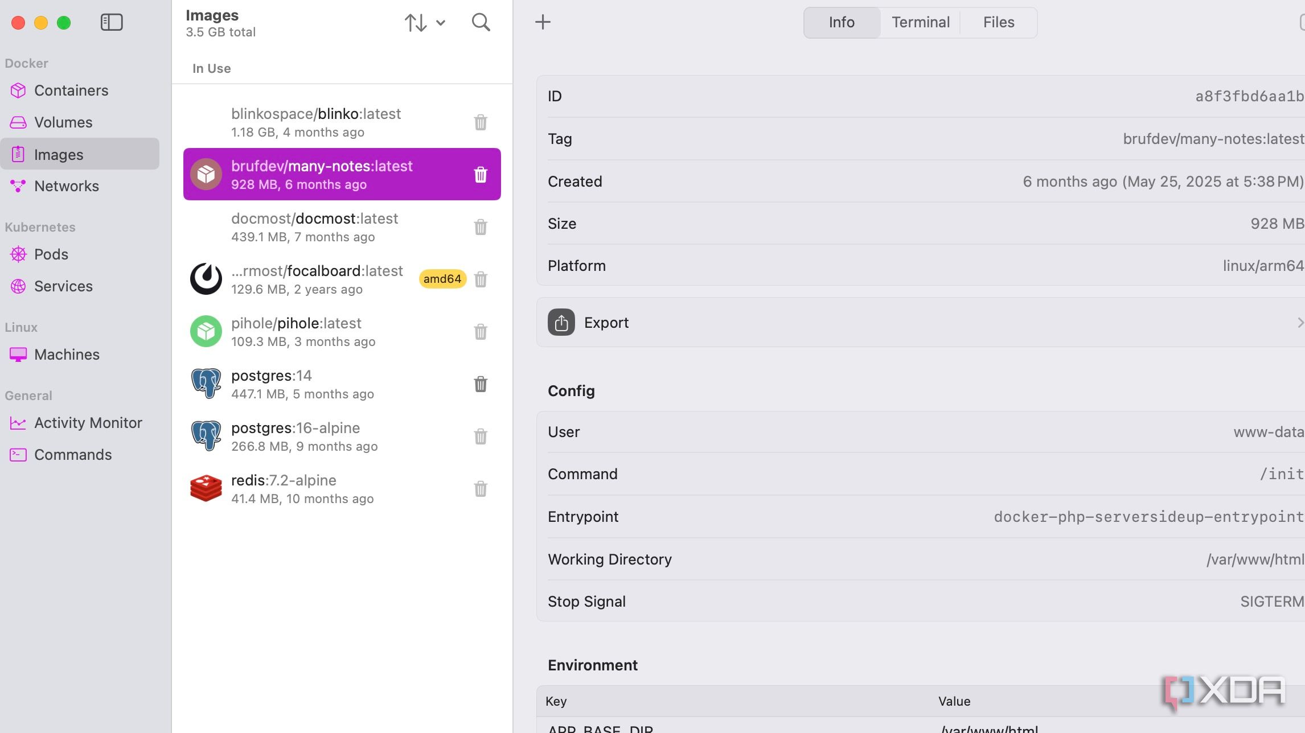
Task: Select the docmost/docmost:latest row
Action: pyautogui.click(x=342, y=227)
